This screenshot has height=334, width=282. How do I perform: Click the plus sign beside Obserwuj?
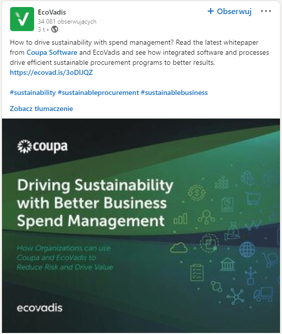click(210, 11)
